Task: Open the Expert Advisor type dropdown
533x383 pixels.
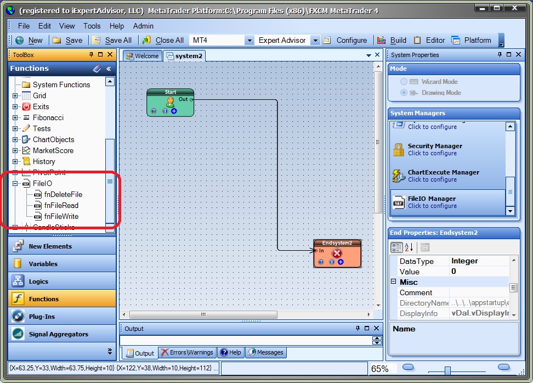Action: coord(315,41)
